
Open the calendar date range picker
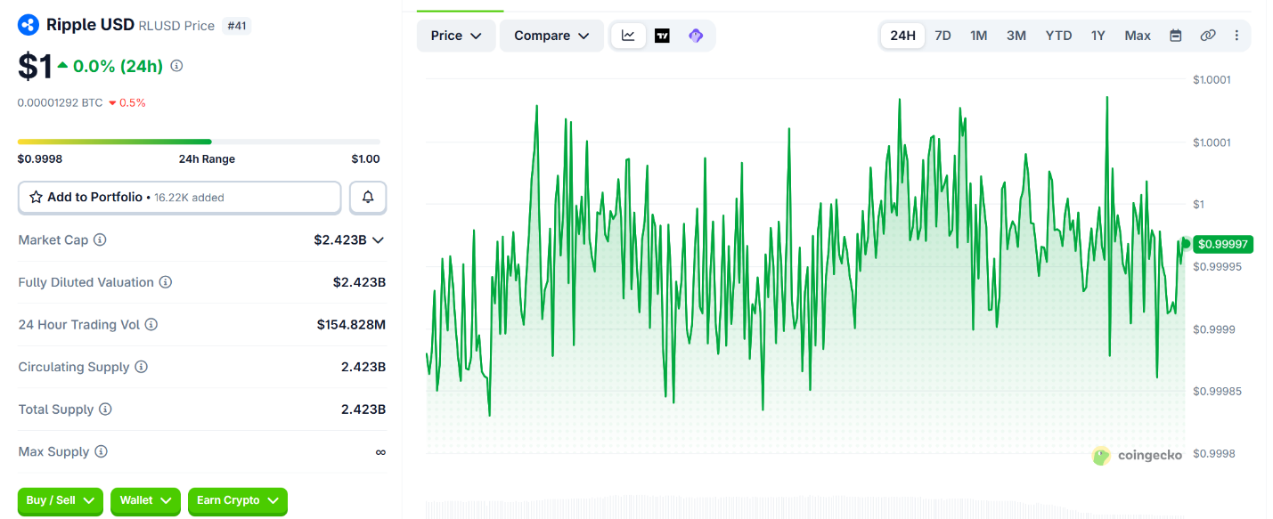click(x=1176, y=36)
